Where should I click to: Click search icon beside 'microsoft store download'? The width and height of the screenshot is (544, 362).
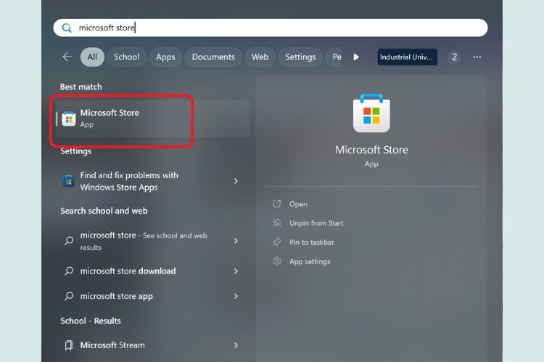pos(69,271)
